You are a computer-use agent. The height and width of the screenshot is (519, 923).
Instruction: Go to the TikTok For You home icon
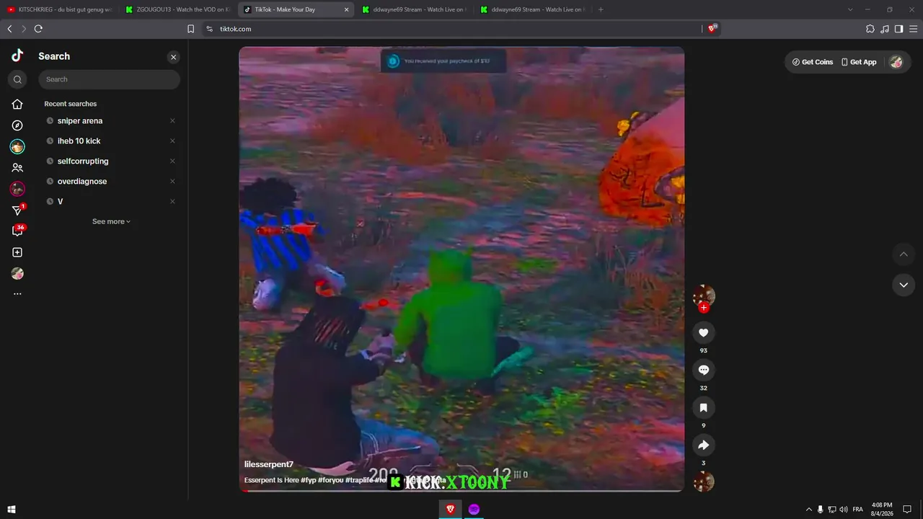tap(17, 105)
